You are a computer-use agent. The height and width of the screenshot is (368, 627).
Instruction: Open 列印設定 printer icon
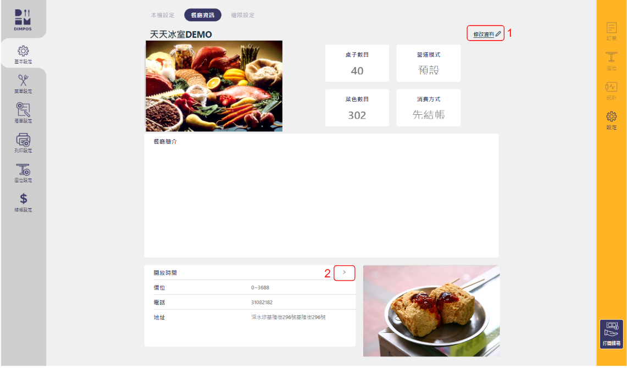(23, 143)
